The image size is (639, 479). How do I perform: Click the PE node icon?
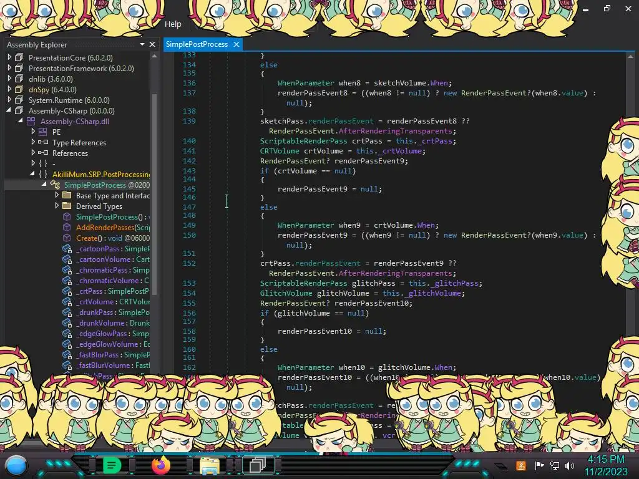[x=43, y=132]
